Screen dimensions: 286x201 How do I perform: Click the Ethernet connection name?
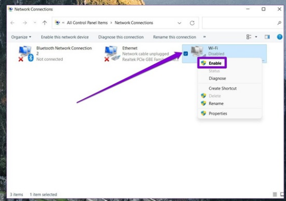click(x=130, y=48)
